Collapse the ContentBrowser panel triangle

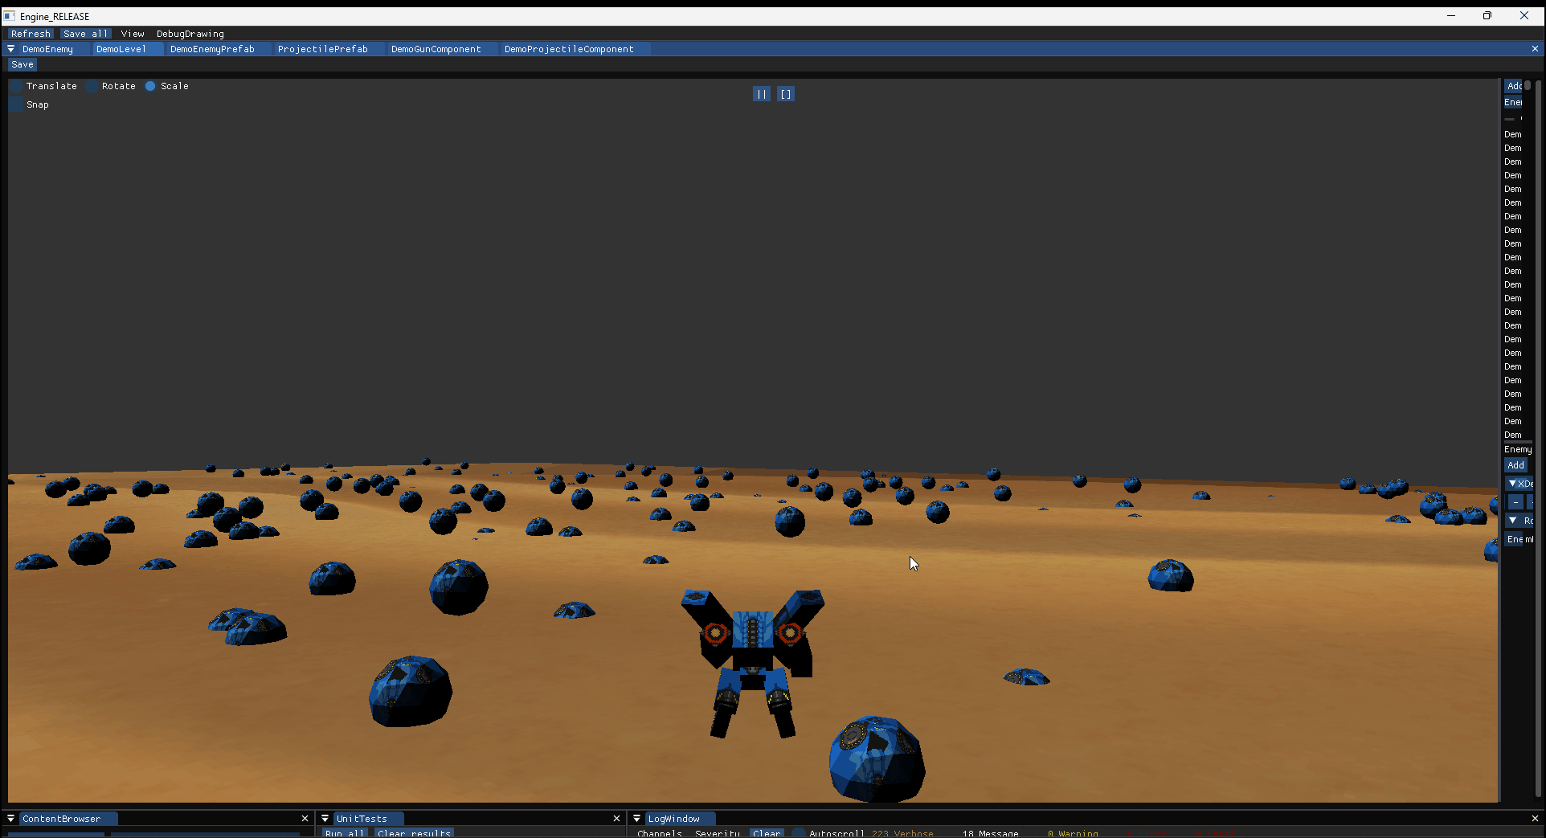11,818
